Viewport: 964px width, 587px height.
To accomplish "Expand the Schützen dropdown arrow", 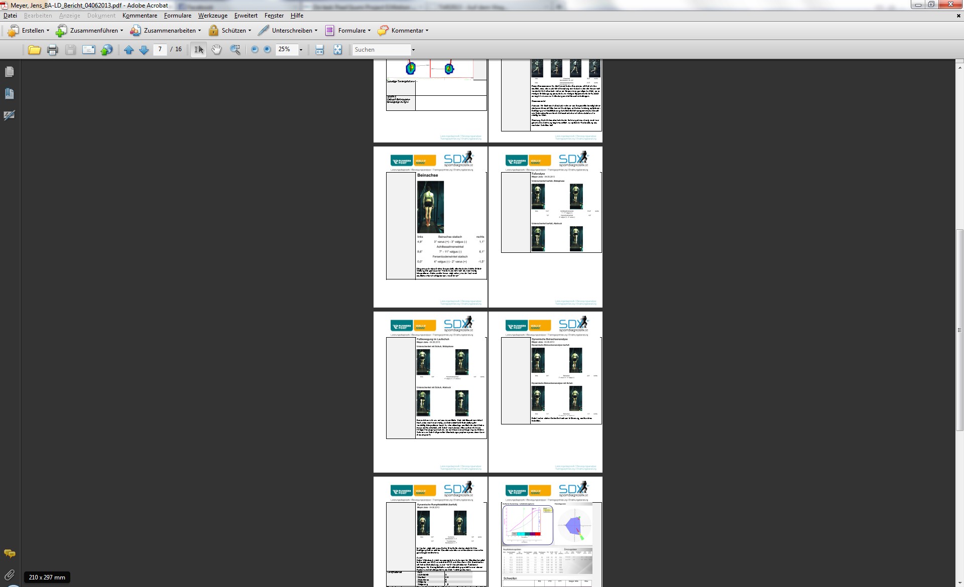I will [250, 31].
